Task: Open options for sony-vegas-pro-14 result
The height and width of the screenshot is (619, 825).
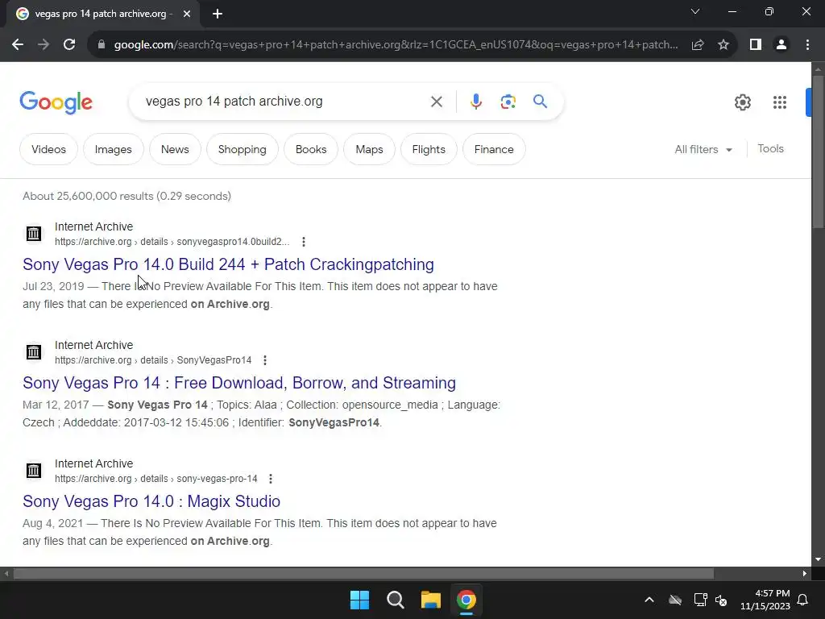Action: point(271,479)
